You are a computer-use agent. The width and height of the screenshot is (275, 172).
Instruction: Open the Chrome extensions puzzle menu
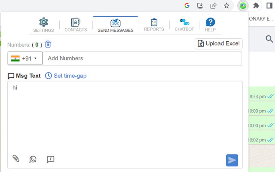256,5
